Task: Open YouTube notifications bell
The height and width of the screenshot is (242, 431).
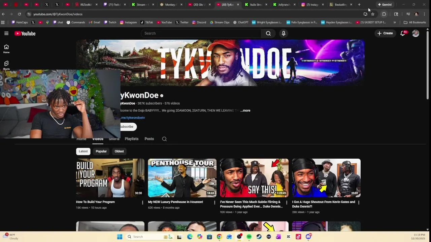Action: (x=403, y=33)
